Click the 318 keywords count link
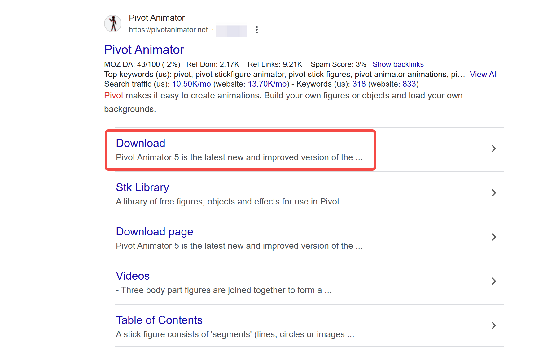Screen dimensions: 539x357 click(358, 84)
